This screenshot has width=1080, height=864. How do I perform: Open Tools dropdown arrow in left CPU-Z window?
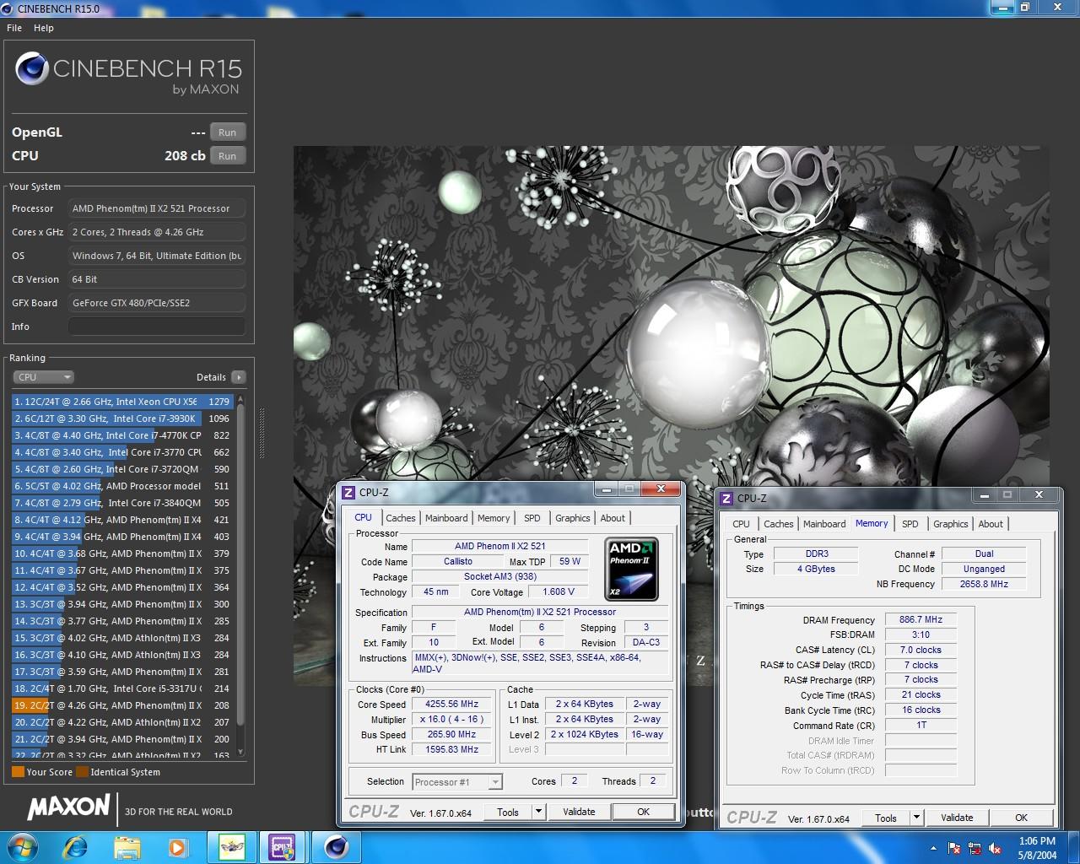point(538,812)
